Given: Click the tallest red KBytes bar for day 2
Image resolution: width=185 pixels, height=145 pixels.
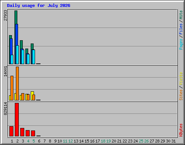Looking at the screenshot, I should click(17, 120).
